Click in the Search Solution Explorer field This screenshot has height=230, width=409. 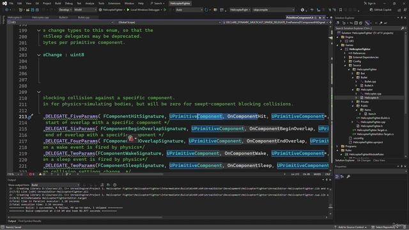click(x=368, y=28)
